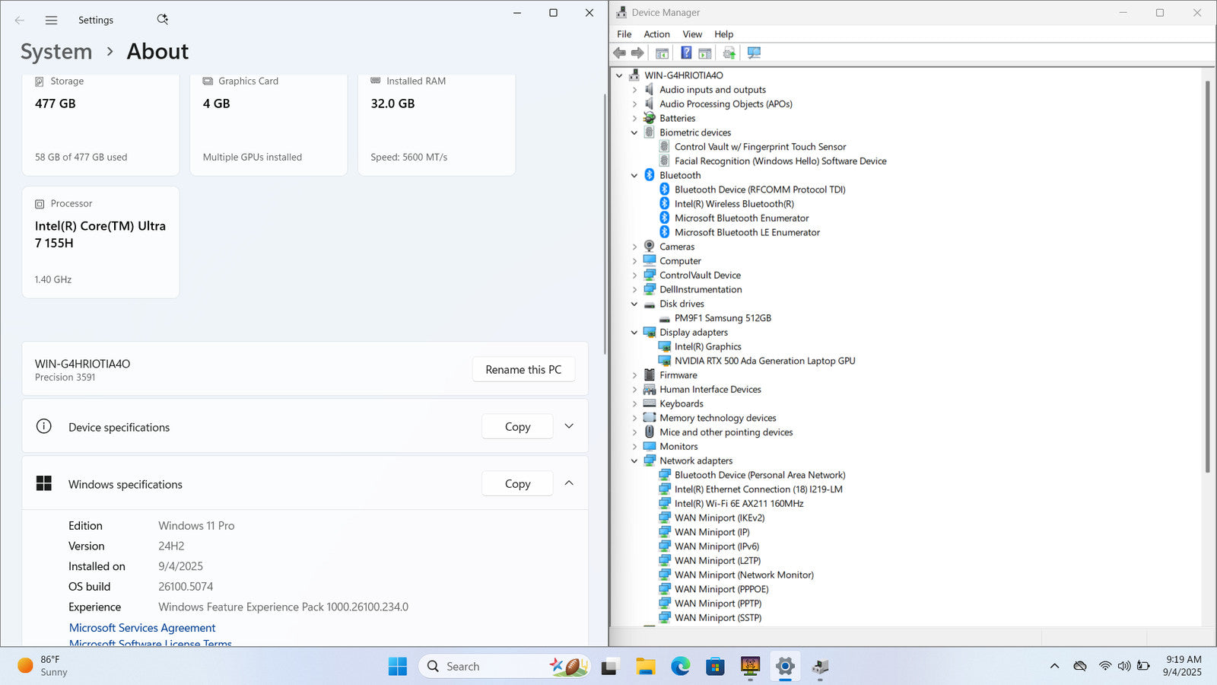The width and height of the screenshot is (1217, 685).
Task: Expand the Device specifications section
Action: point(569,426)
